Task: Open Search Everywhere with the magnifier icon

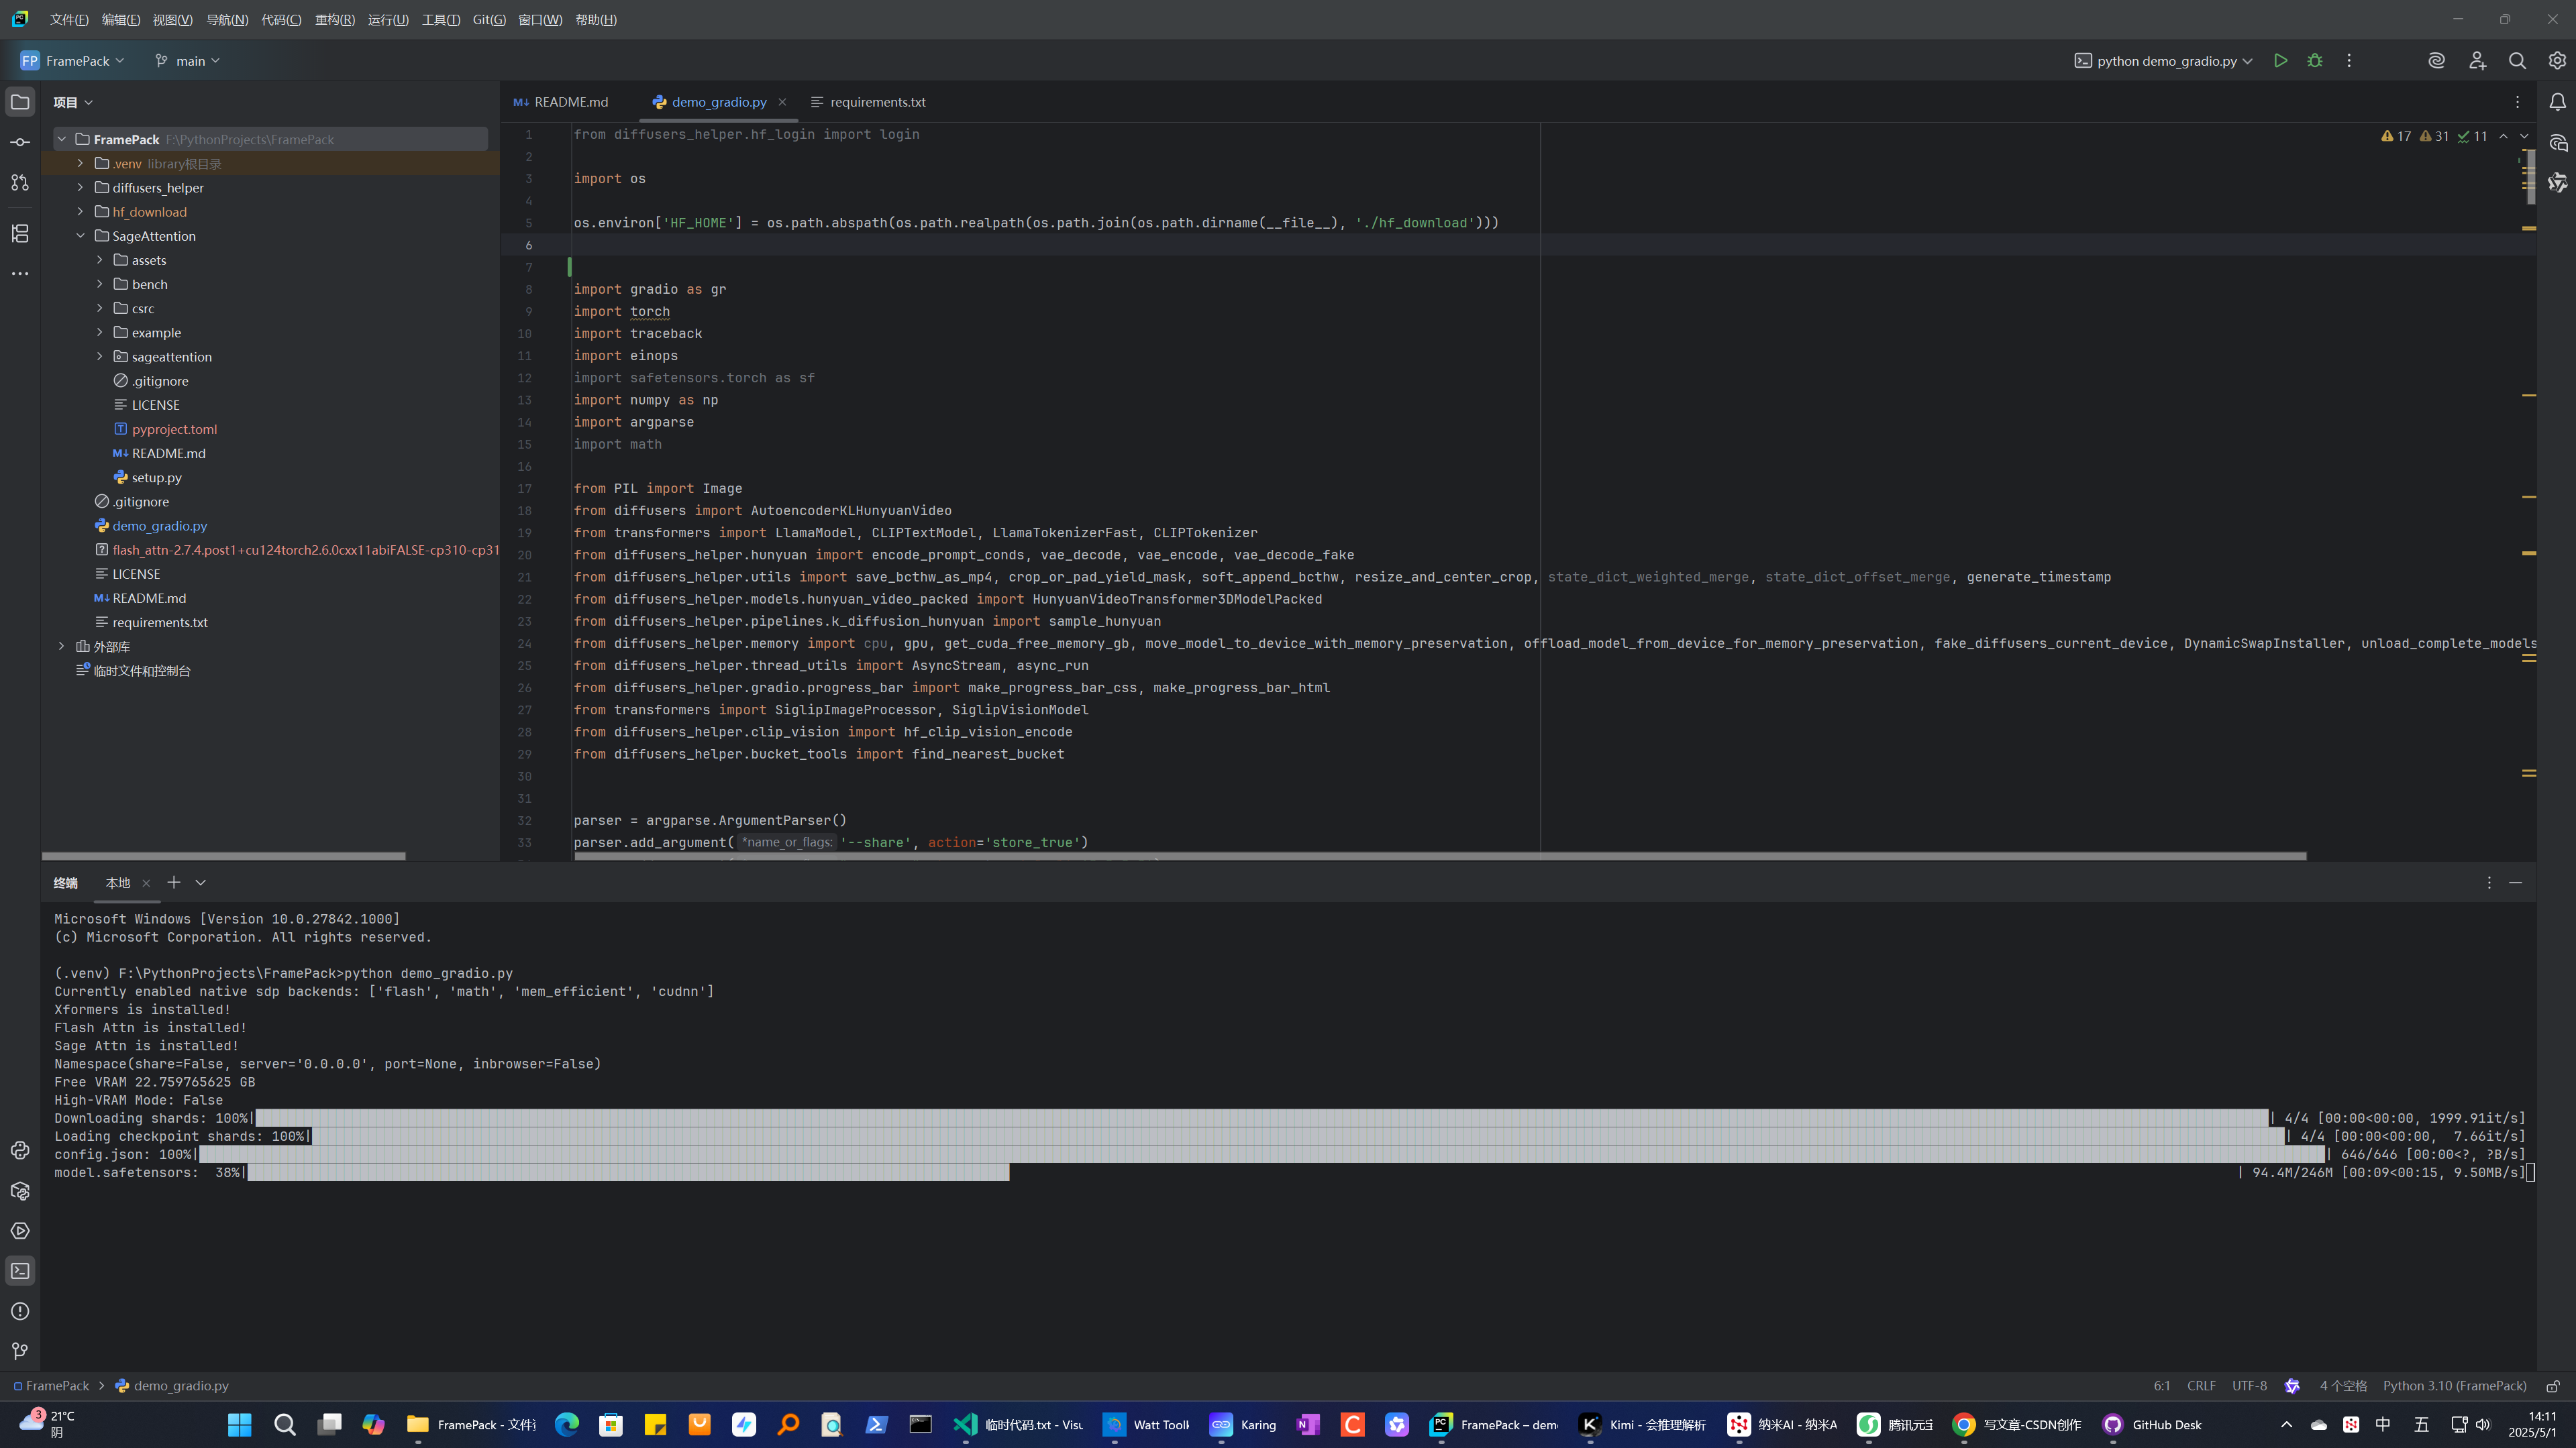Action: click(2517, 61)
